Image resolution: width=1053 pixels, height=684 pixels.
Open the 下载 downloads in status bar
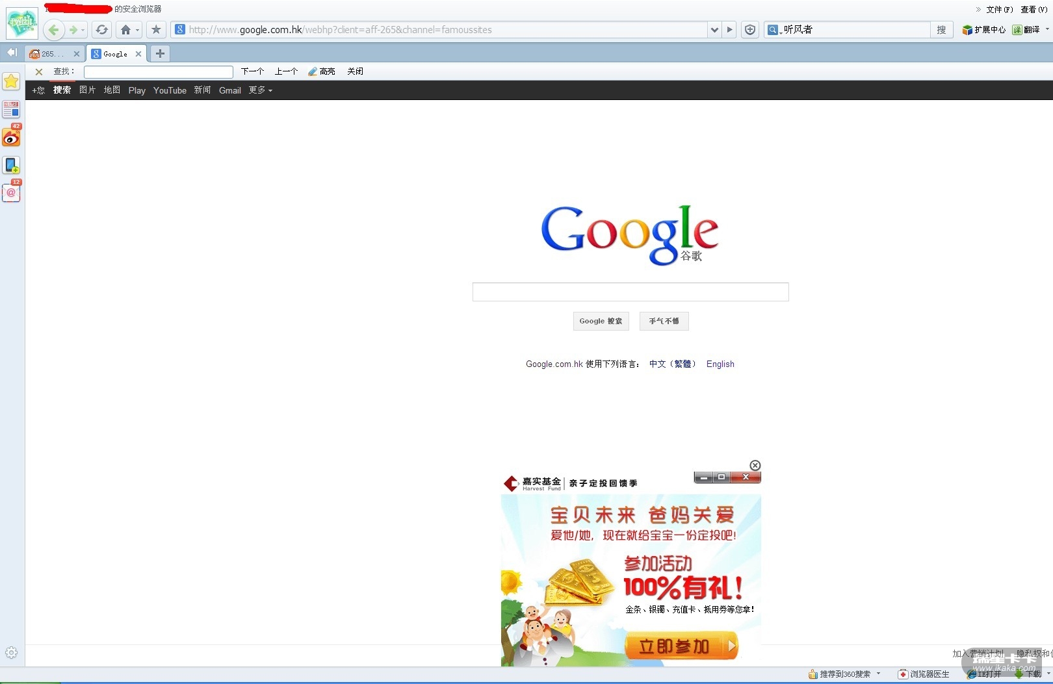[x=1028, y=674]
